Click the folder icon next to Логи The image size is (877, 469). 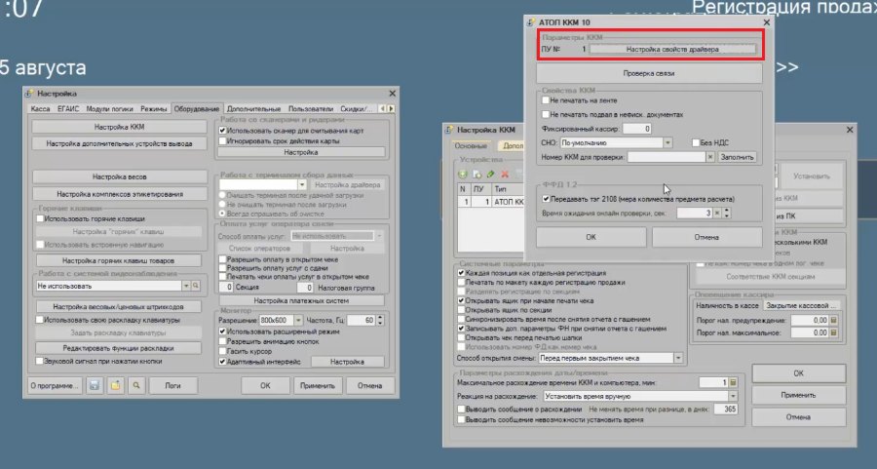coord(115,385)
